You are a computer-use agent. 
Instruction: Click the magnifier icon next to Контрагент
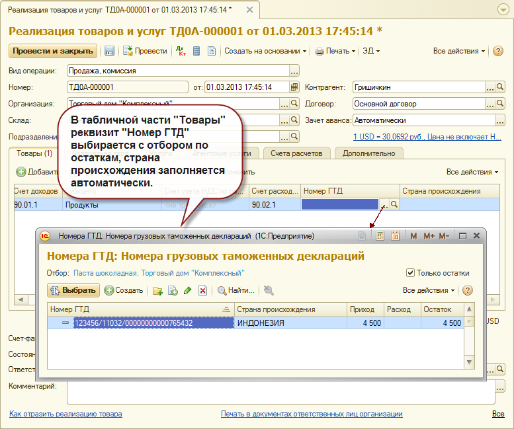coord(500,87)
